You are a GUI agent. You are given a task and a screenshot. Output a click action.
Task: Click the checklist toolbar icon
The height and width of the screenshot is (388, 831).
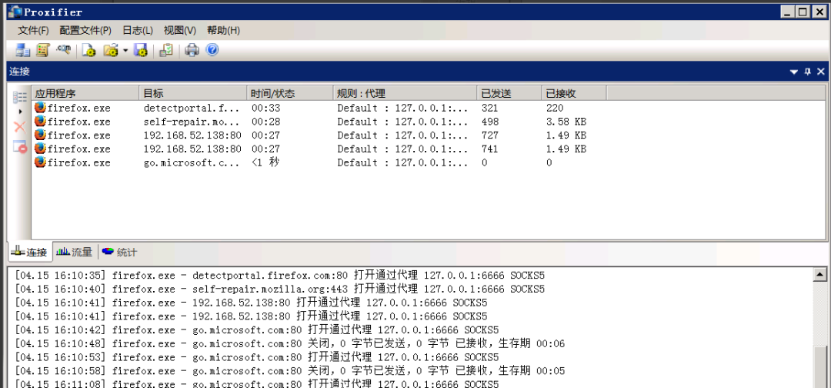(x=165, y=50)
